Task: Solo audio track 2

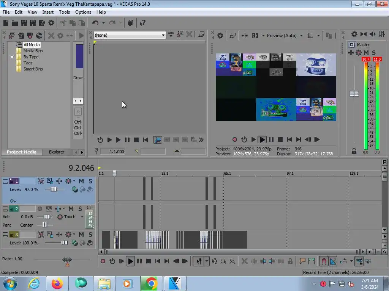Action: click(80, 209)
